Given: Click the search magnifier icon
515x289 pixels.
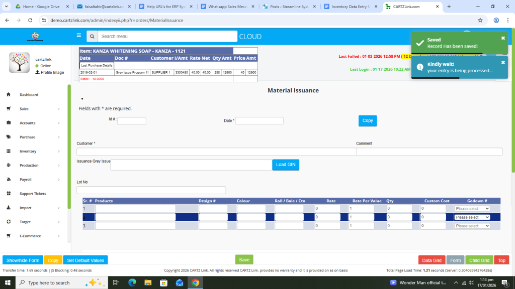Looking at the screenshot, I should pos(92,37).
